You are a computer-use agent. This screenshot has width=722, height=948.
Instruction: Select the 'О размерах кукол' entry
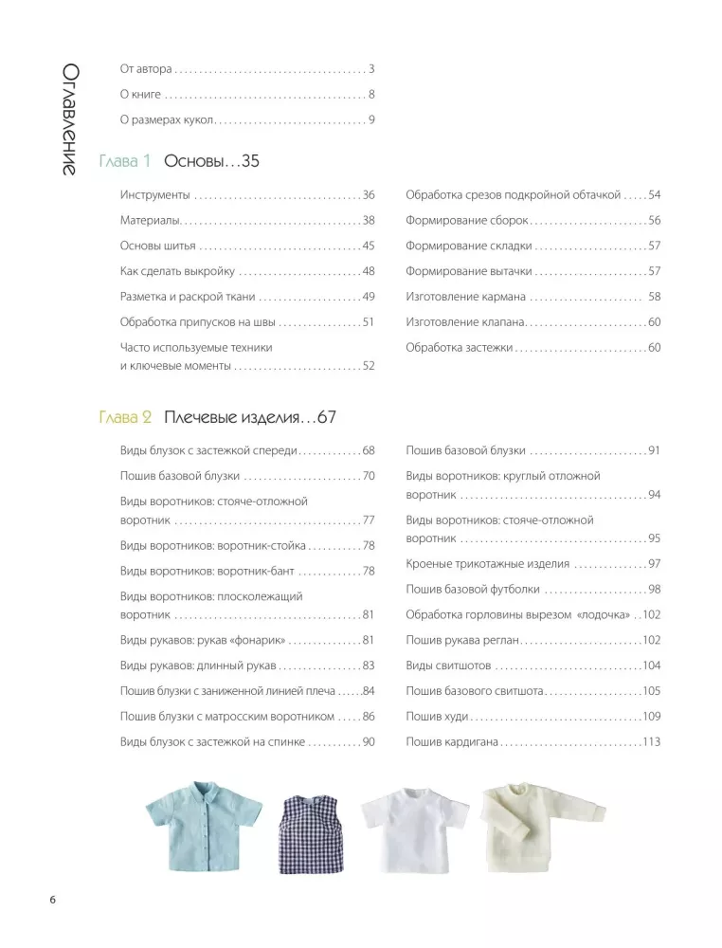pyautogui.click(x=247, y=119)
